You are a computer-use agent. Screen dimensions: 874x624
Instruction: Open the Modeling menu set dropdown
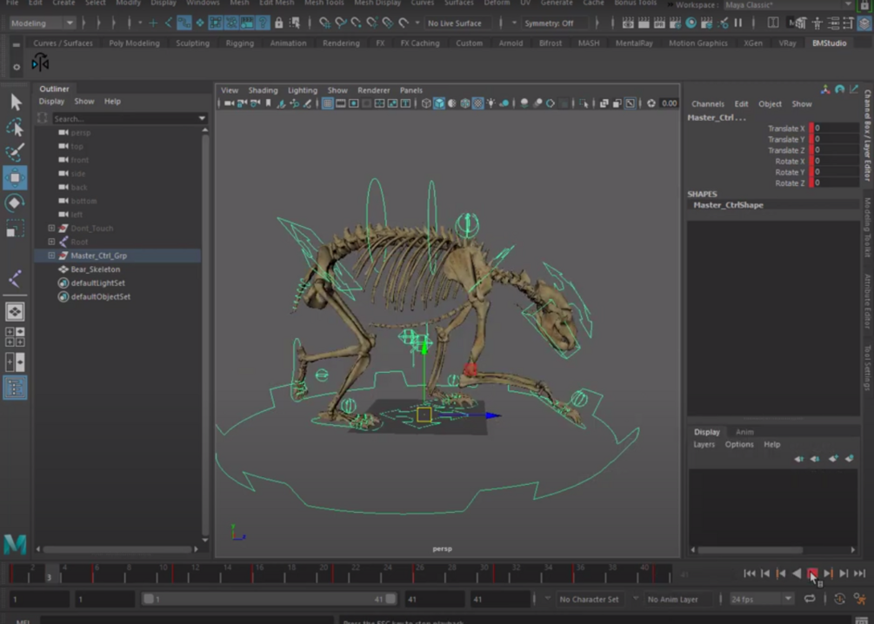[42, 23]
